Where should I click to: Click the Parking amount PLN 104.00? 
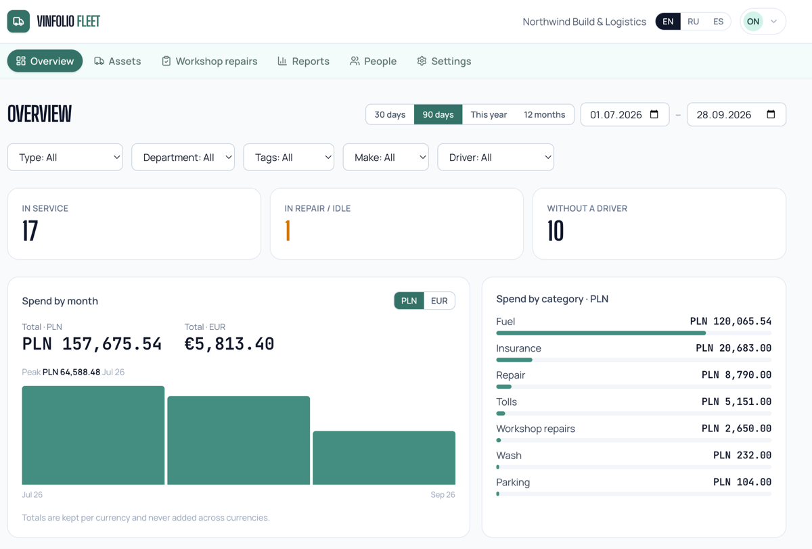pos(742,482)
